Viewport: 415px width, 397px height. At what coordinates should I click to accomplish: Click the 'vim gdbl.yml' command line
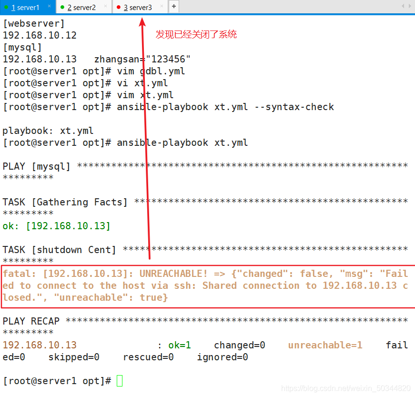151,71
